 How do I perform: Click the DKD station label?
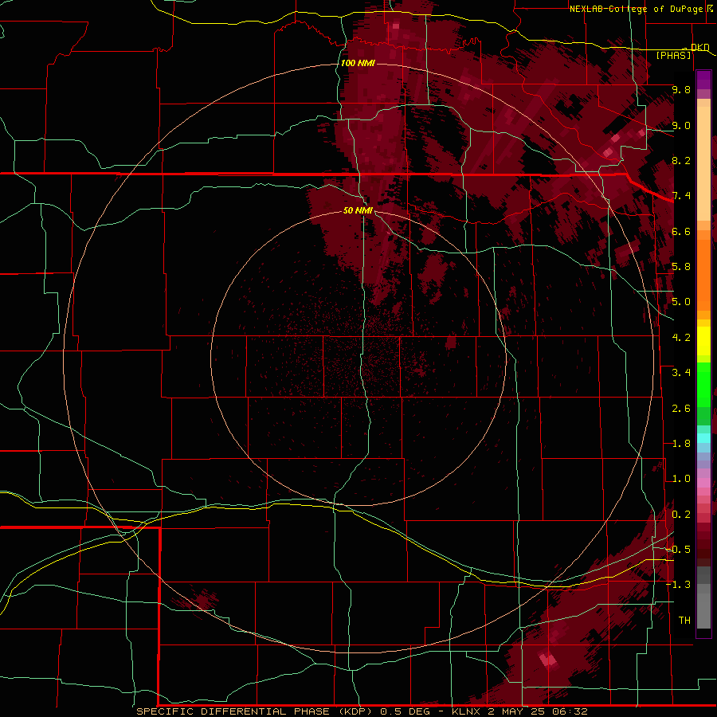pyautogui.click(x=699, y=47)
